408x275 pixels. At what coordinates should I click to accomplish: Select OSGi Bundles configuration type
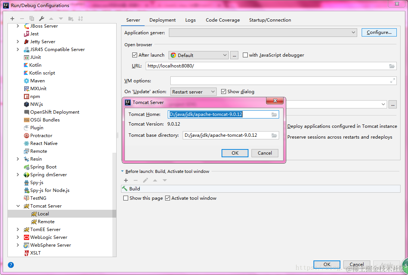pyautogui.click(x=45, y=120)
